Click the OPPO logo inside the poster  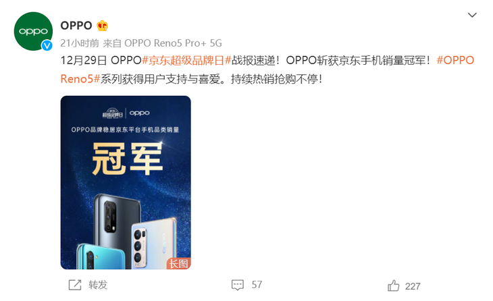(140, 113)
